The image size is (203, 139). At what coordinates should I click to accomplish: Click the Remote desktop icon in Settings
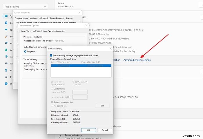tap(59, 137)
